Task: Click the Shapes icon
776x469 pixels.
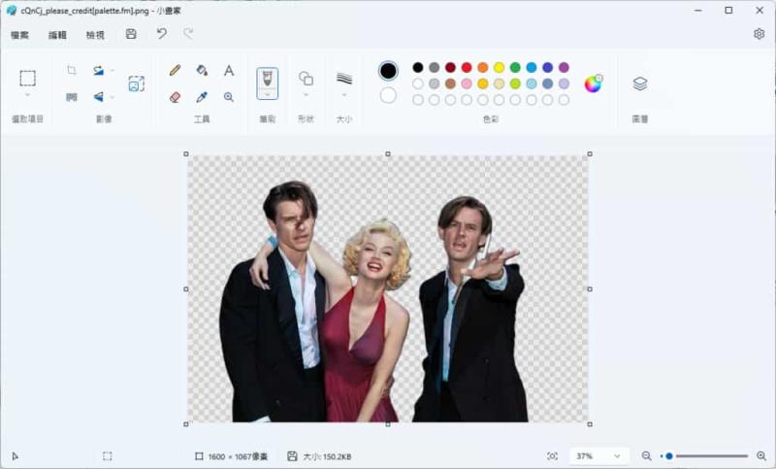Action: click(x=306, y=79)
